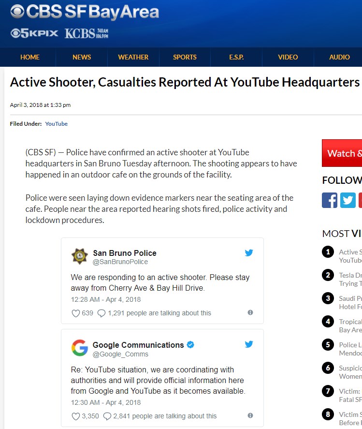
Task: Click most viewed item number 7
Action: (x=328, y=391)
